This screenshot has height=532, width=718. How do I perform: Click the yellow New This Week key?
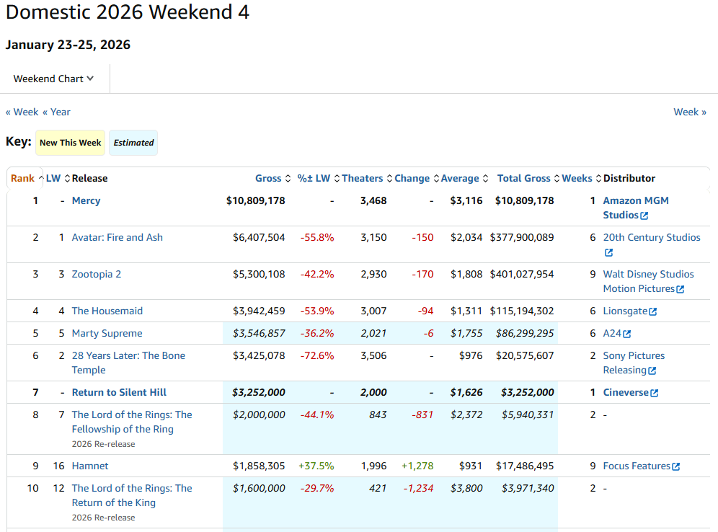[70, 143]
